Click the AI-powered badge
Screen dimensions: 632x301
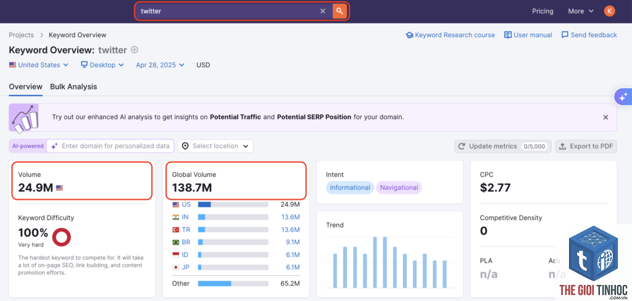coord(28,146)
